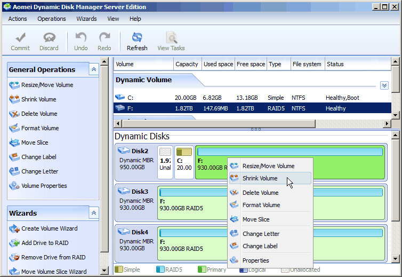Click the Commit checkmark icon
The height and width of the screenshot is (277, 402).
click(20, 38)
